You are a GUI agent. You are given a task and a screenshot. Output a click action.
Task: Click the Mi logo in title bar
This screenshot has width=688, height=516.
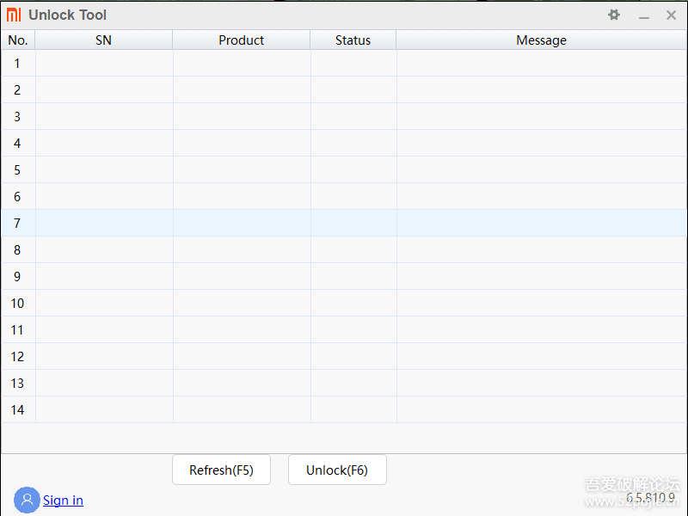click(x=14, y=15)
